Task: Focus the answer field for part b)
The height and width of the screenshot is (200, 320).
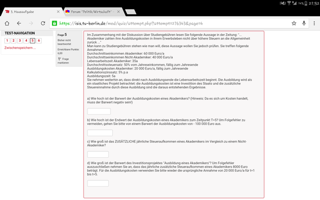Action: 100,133
